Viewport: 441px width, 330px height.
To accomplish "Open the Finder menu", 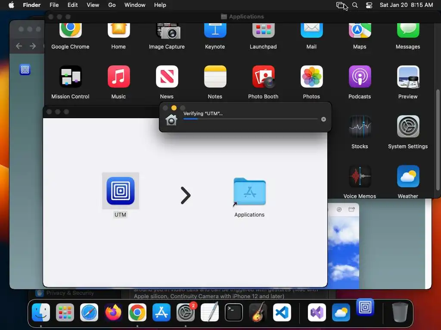I will [31, 5].
